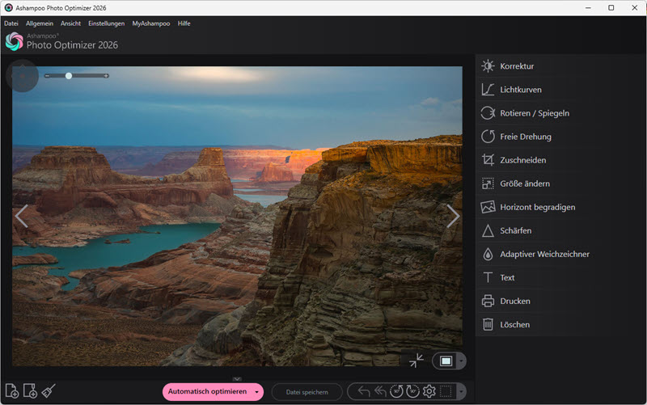Screen dimensions: 647x405
Task: Click the Datei speichern button
Action: (x=307, y=392)
